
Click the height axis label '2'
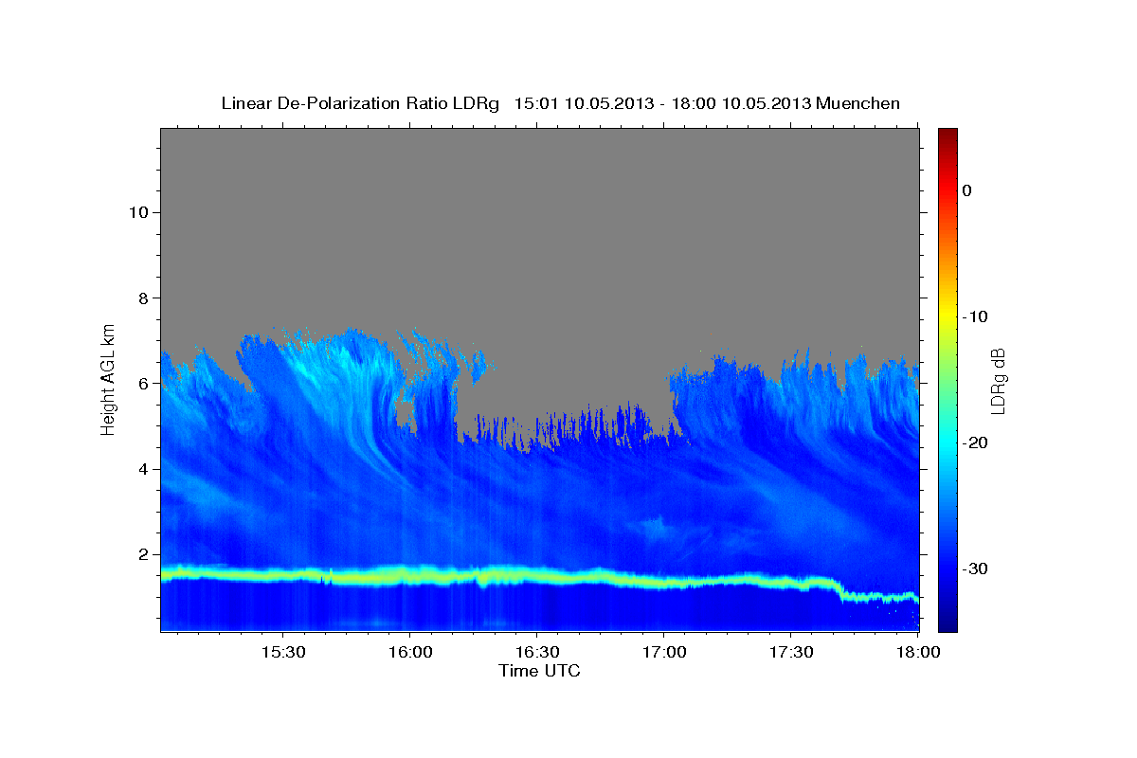click(141, 554)
